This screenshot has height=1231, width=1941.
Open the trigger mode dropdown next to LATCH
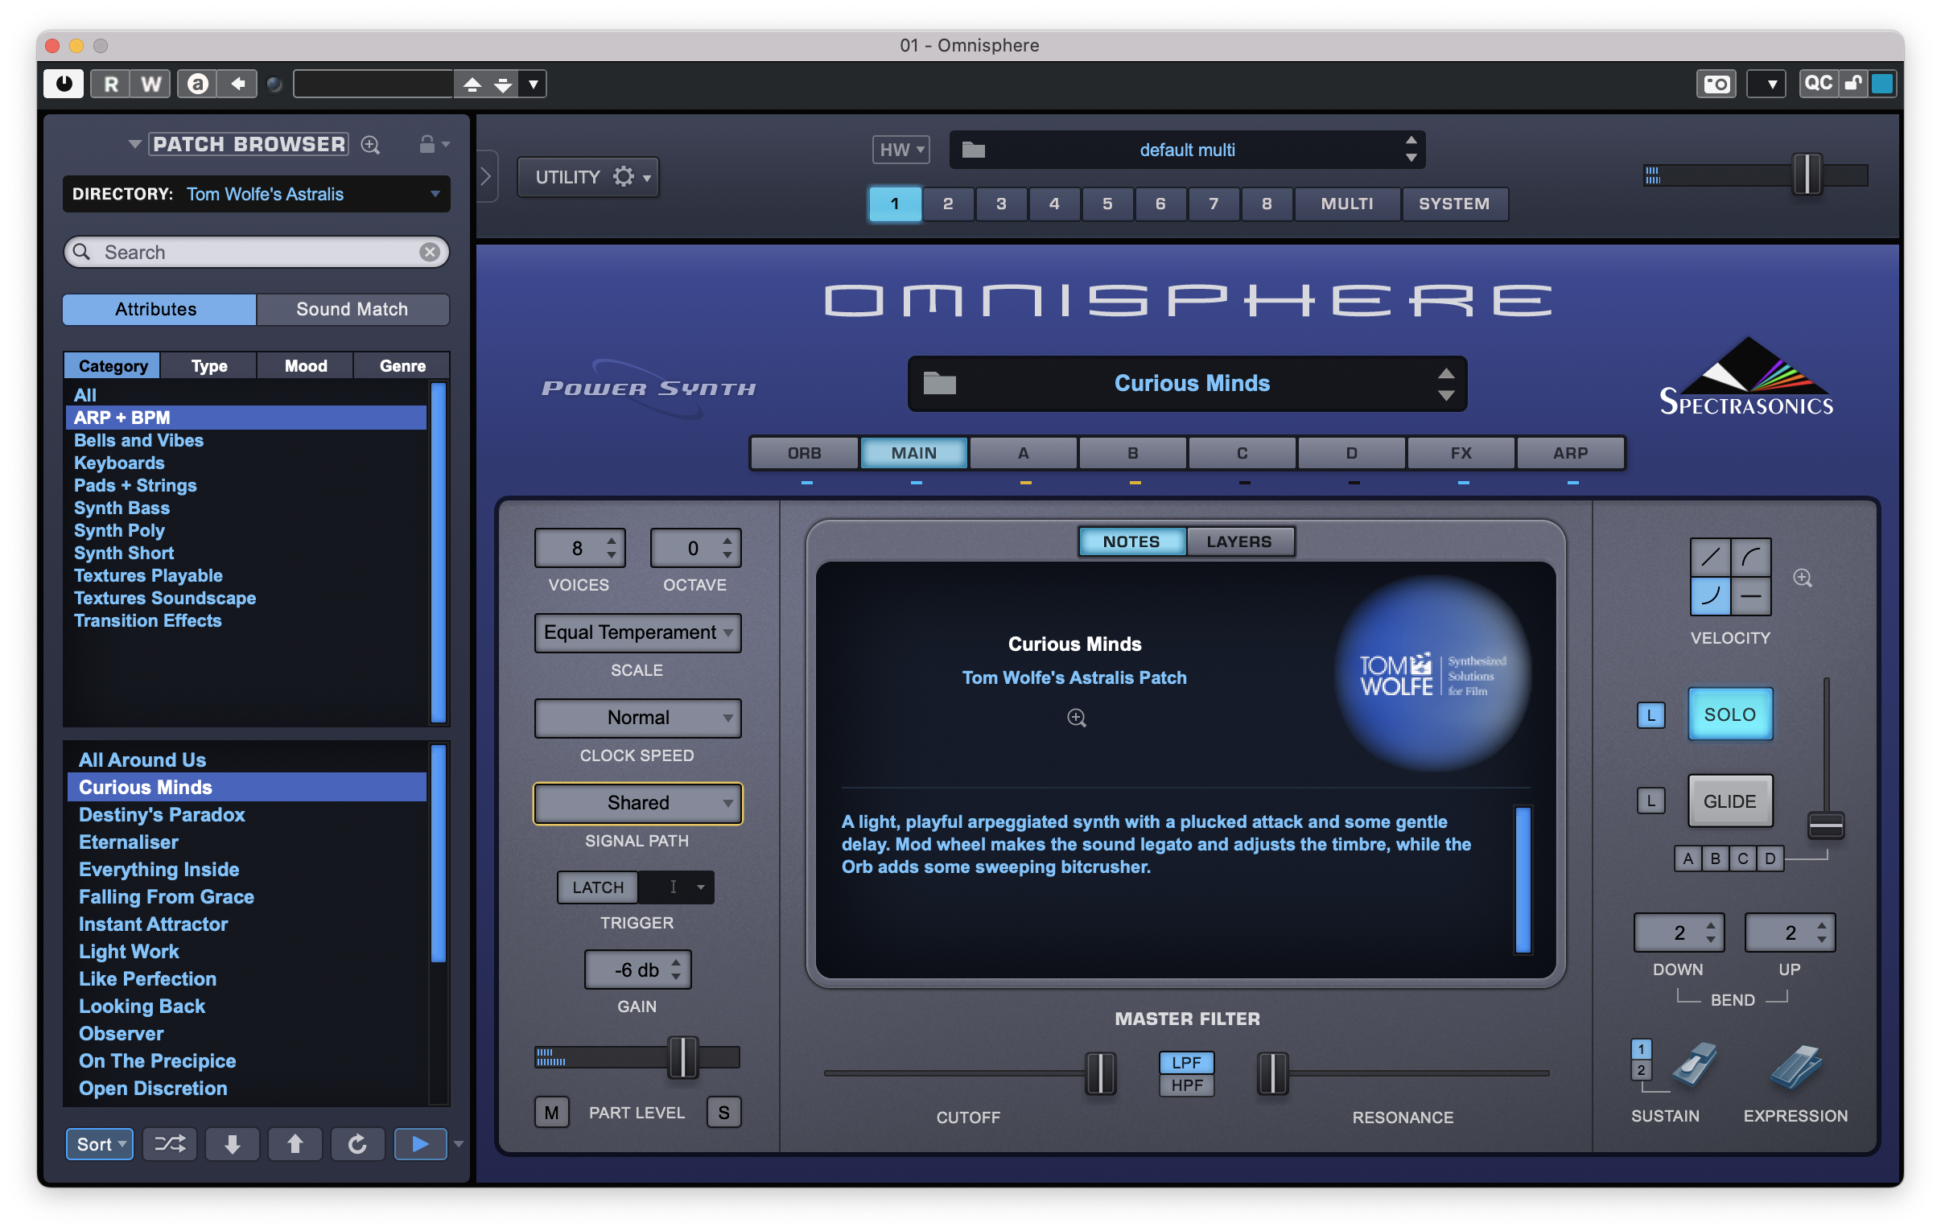[x=677, y=887]
